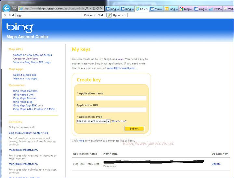Click the 'Submit a map app' link

25,75
